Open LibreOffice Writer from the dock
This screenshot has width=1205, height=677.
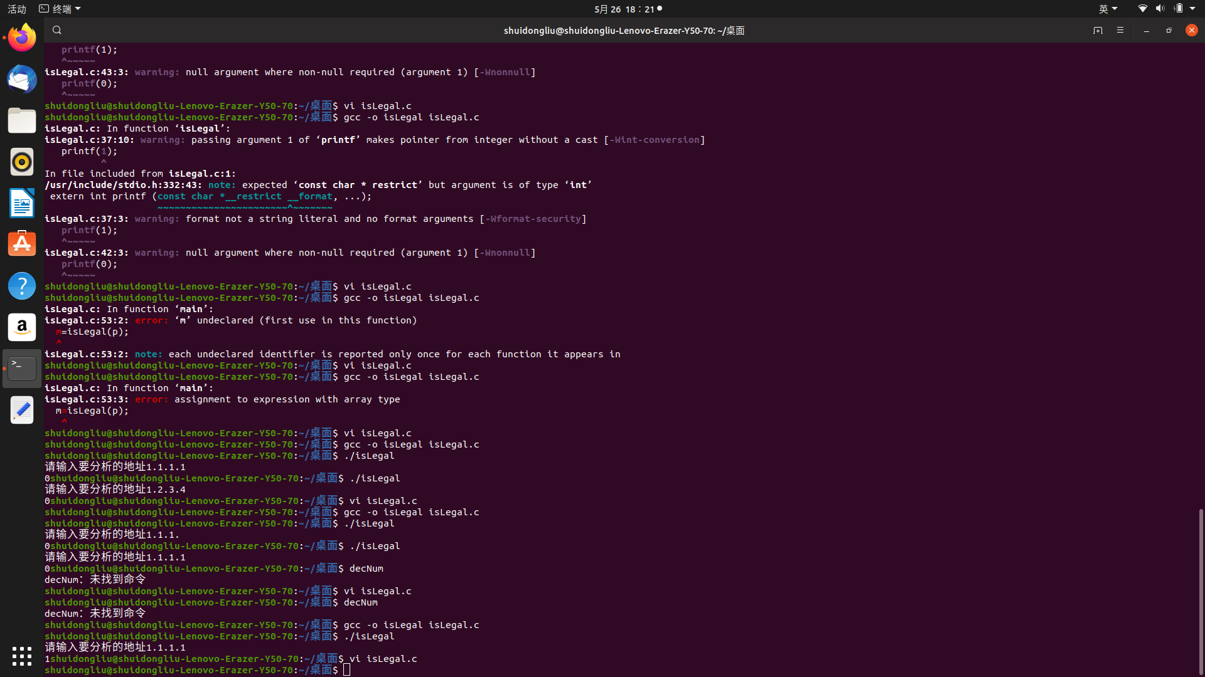pos(22,203)
